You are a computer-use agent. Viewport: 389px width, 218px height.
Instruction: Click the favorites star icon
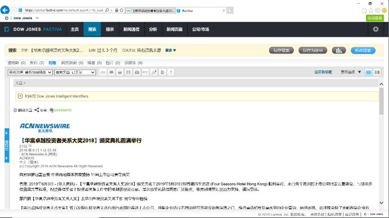(371, 11)
